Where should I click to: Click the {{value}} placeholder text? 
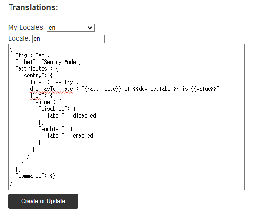203,89
